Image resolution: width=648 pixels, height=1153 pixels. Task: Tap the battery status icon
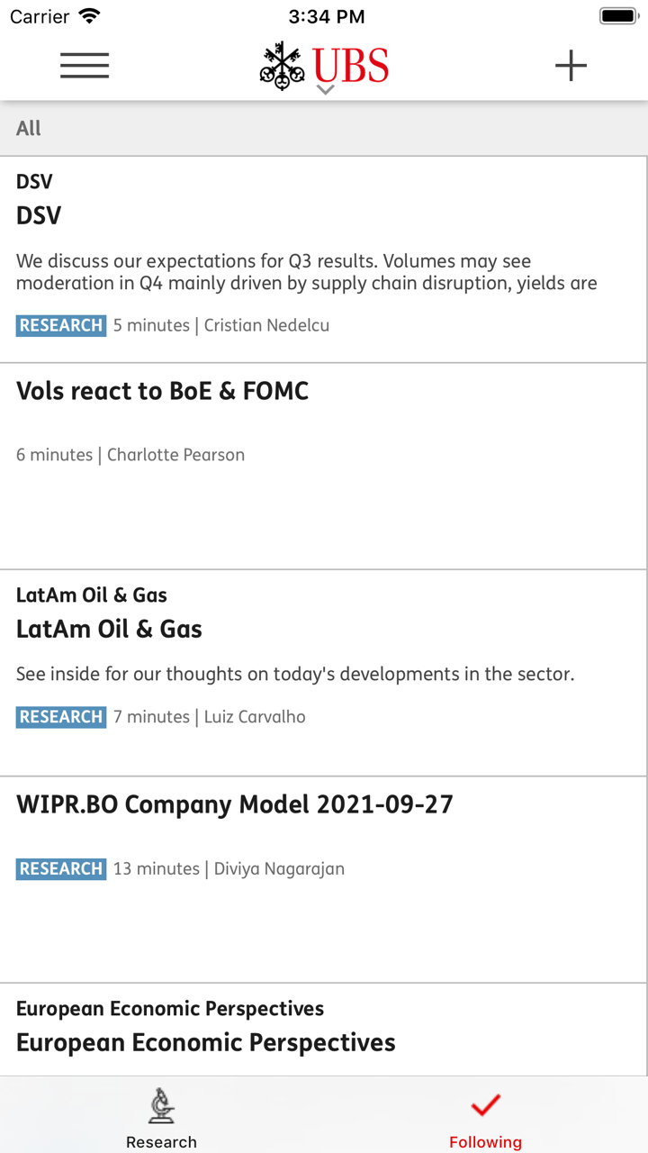(x=618, y=16)
